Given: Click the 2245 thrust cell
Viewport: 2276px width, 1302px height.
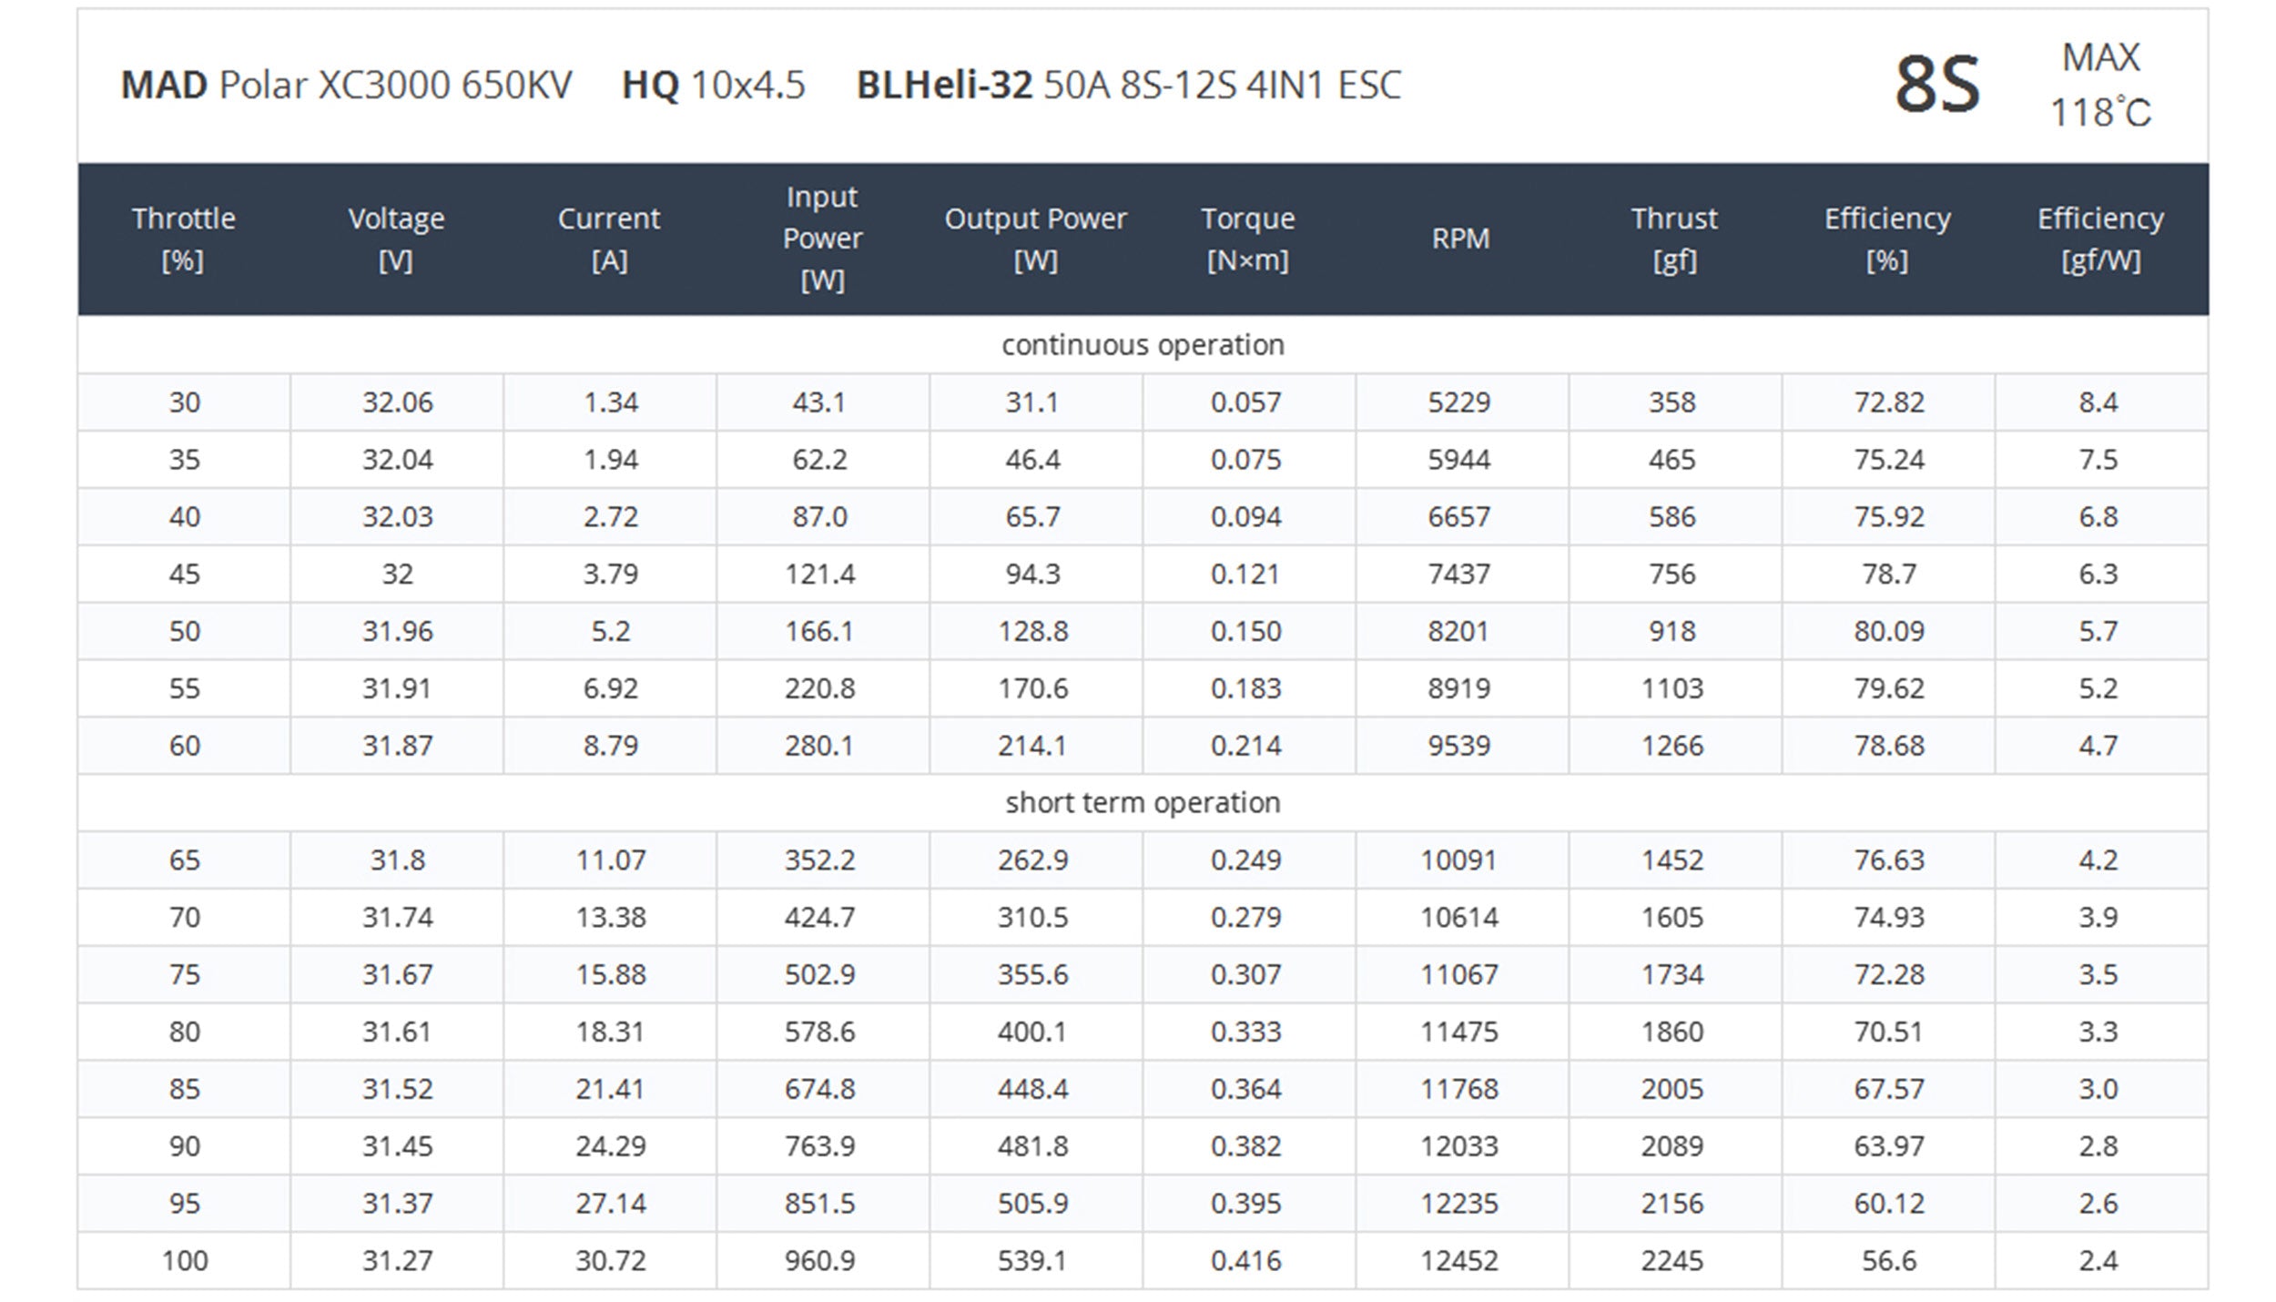Looking at the screenshot, I should click(x=1672, y=1261).
